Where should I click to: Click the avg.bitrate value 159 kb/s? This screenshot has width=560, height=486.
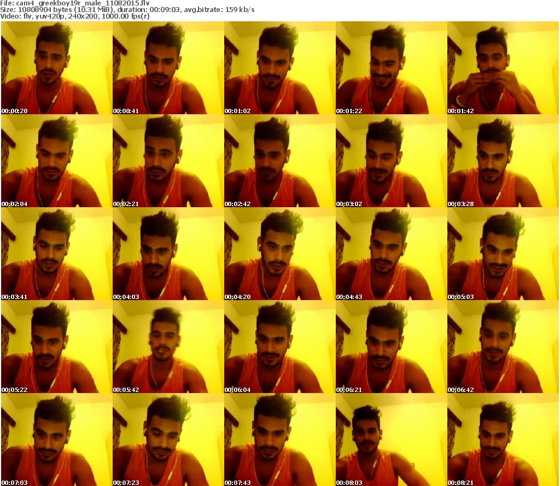(x=240, y=10)
